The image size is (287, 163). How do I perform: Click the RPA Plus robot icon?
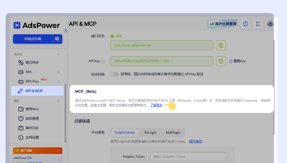[21, 81]
